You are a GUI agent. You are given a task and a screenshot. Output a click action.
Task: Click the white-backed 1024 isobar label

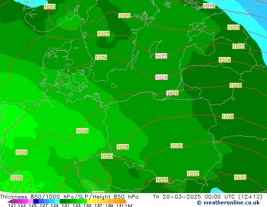point(161,77)
